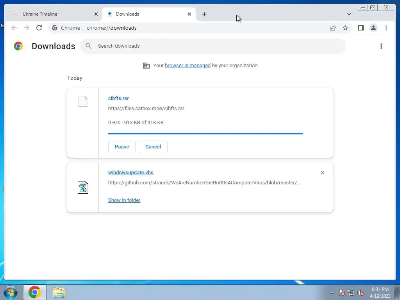Click the cibfts.rar download progress bar
Image resolution: width=400 pixels, height=300 pixels.
pos(205,134)
